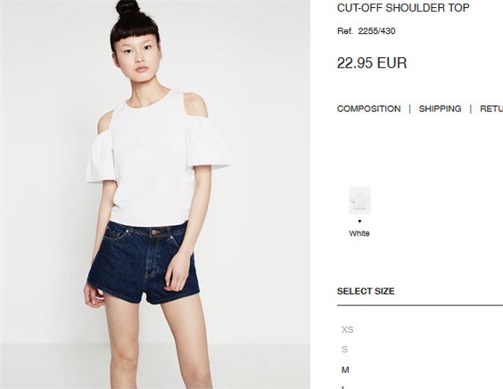Click the model's hair bun in photo
Image resolution: width=503 pixels, height=389 pixels.
tap(128, 8)
